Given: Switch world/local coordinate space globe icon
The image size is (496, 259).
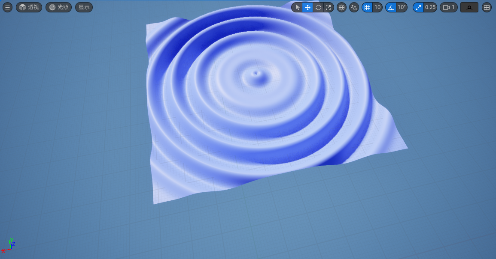Looking at the screenshot, I should 341,7.
